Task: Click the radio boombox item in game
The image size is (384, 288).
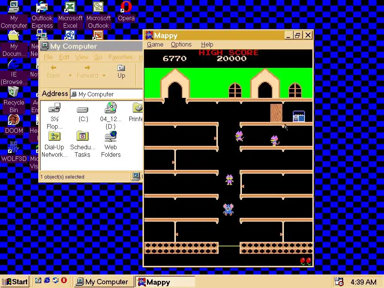Action: pyautogui.click(x=299, y=116)
